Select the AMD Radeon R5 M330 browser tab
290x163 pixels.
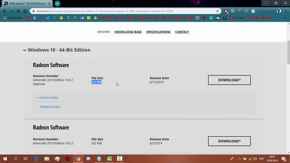[x=27, y=4]
